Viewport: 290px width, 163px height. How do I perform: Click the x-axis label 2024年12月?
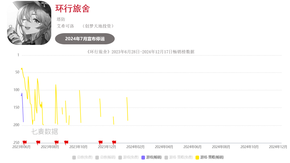(278, 147)
